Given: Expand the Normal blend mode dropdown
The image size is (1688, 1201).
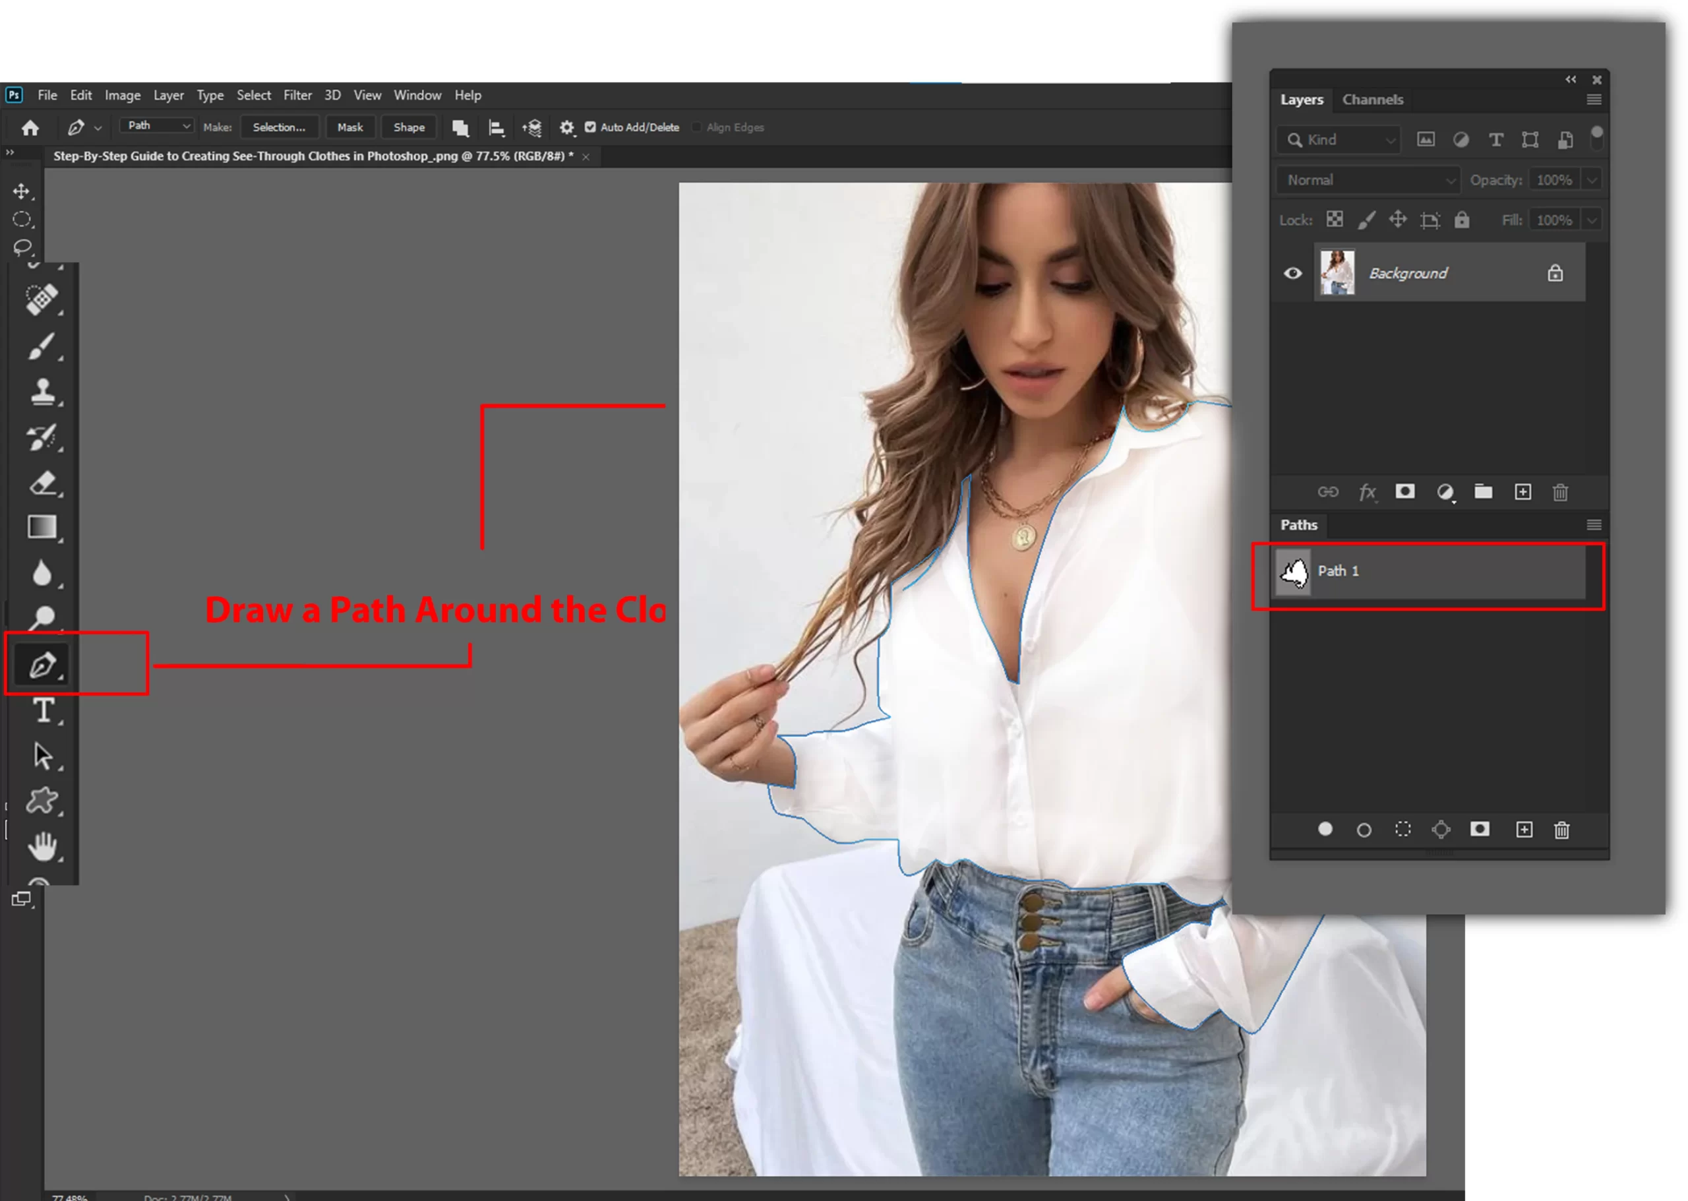Looking at the screenshot, I should coord(1368,181).
